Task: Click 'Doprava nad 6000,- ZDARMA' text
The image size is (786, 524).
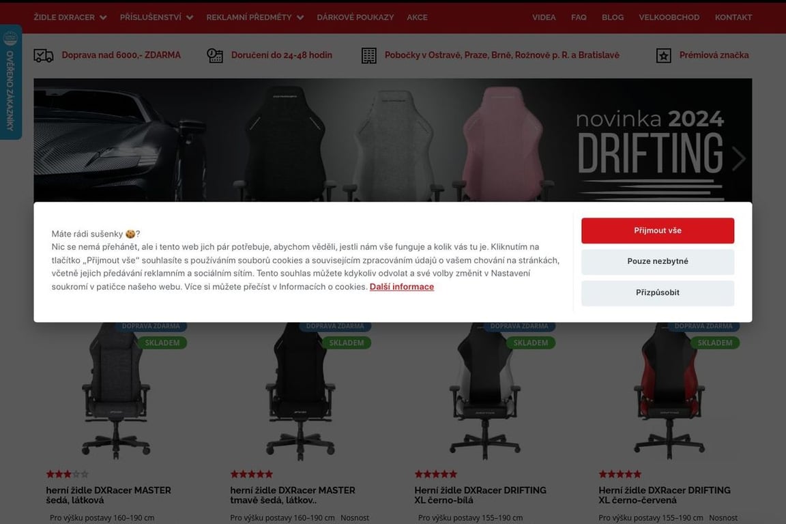Action: pyautogui.click(x=121, y=55)
